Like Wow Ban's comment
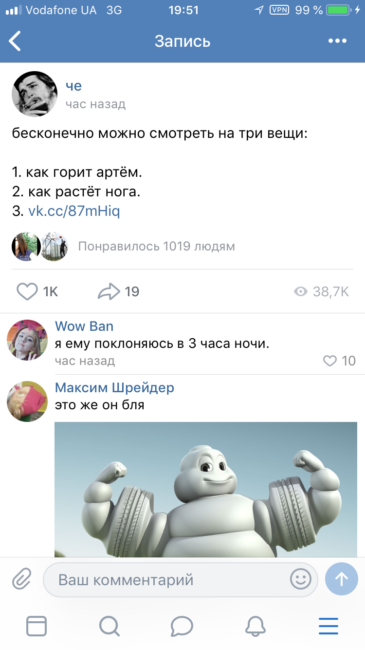 tap(330, 361)
